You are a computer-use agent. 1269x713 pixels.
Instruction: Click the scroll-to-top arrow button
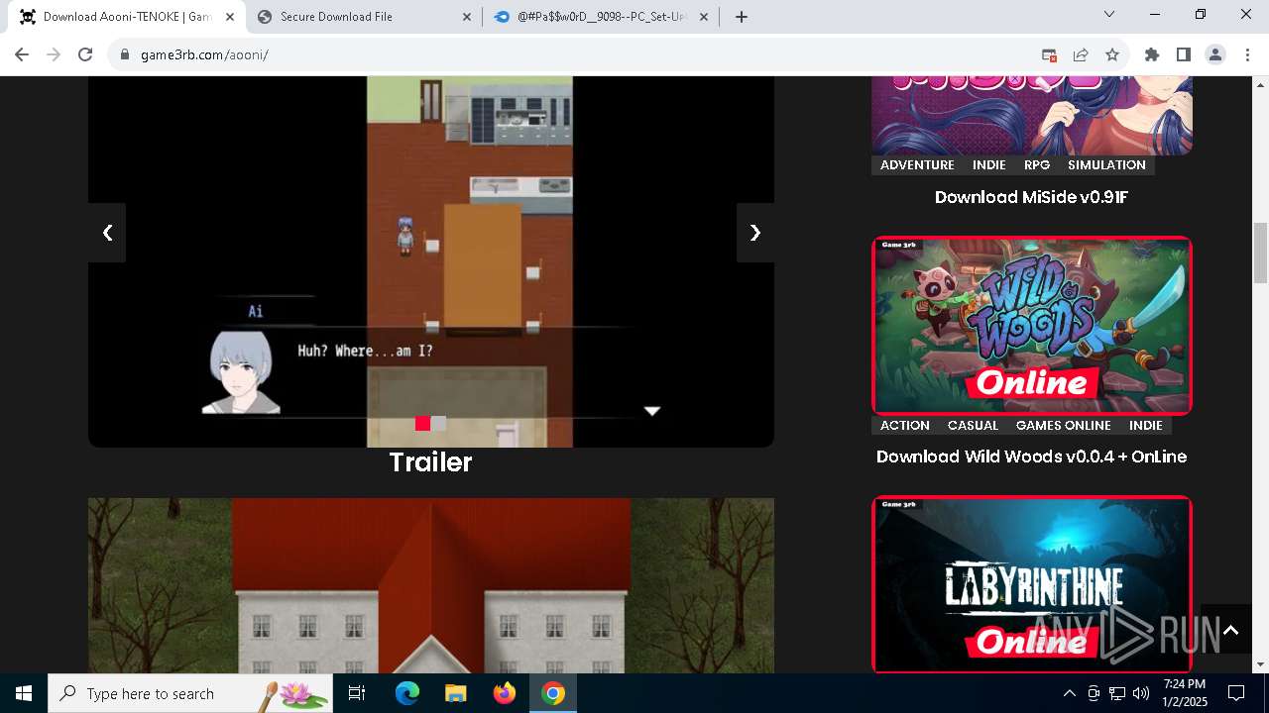[1230, 630]
